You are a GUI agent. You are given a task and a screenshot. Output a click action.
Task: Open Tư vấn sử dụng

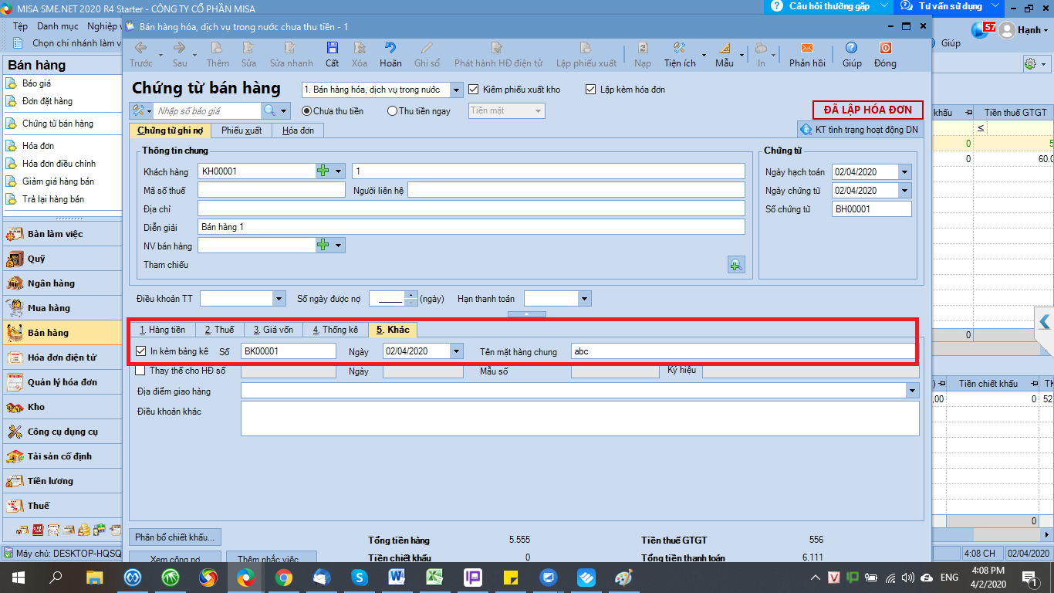coord(948,6)
